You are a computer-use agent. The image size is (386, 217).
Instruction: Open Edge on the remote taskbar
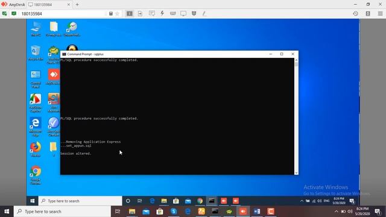152,201
